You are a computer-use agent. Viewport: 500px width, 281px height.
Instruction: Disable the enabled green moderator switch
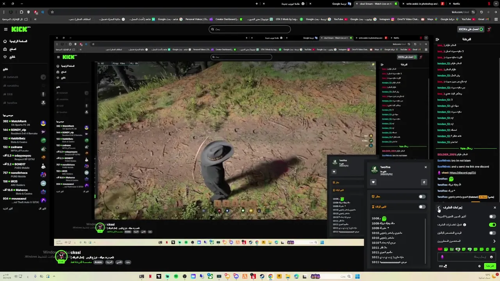(493, 225)
